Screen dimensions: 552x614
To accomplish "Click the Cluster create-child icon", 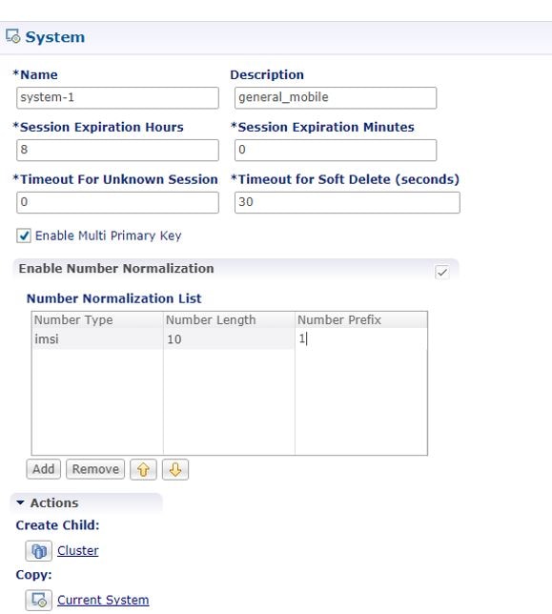I will [39, 550].
